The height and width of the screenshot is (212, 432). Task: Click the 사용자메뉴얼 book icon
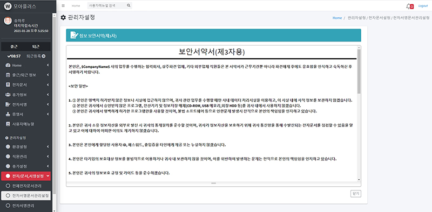click(x=8, y=124)
